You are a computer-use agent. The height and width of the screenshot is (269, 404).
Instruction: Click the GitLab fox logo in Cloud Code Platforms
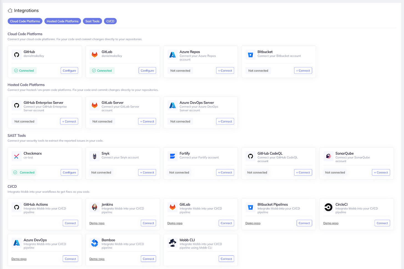(95, 55)
